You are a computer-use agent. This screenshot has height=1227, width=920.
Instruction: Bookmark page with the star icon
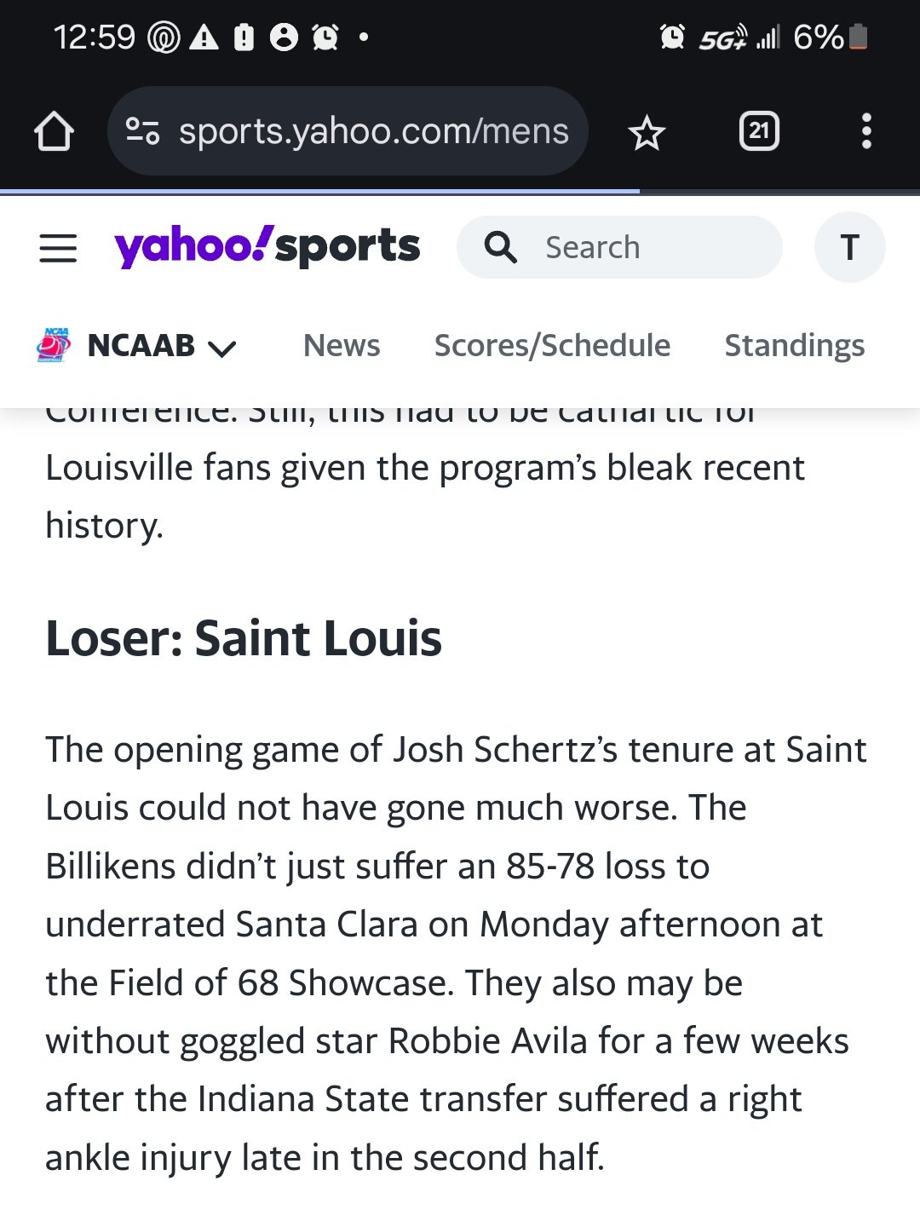point(647,132)
